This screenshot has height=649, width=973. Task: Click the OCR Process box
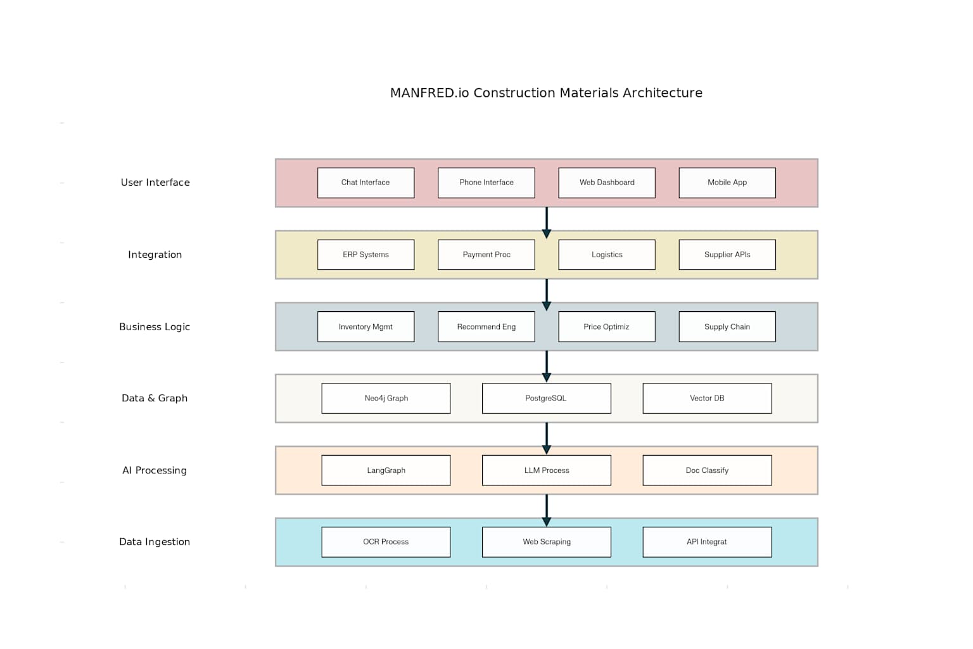pyautogui.click(x=386, y=542)
